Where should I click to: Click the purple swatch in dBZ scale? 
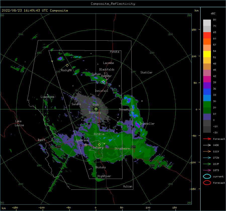pos(207,86)
